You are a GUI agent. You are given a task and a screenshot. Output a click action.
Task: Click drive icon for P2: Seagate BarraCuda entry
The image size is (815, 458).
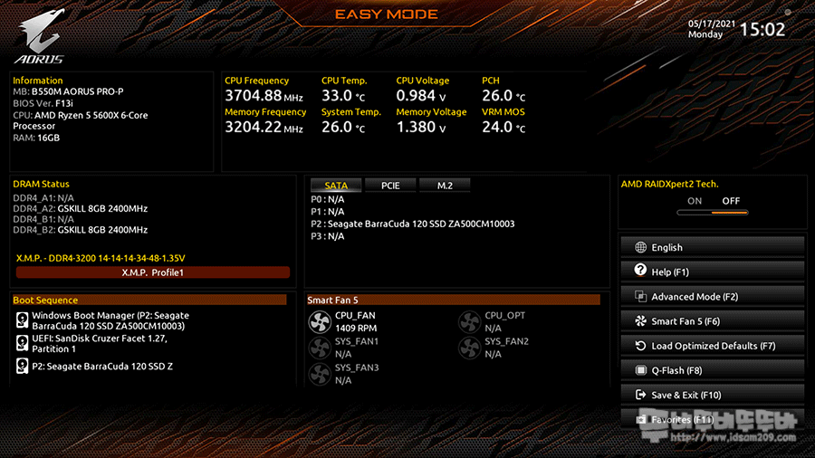[x=22, y=366]
